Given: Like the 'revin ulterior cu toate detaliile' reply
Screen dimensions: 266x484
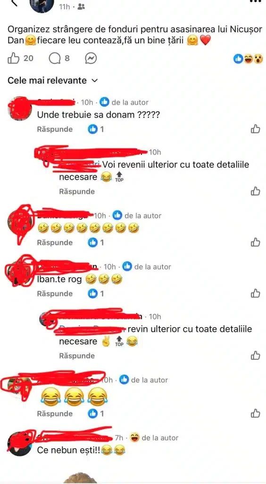Looking at the screenshot, I should pos(256,355).
